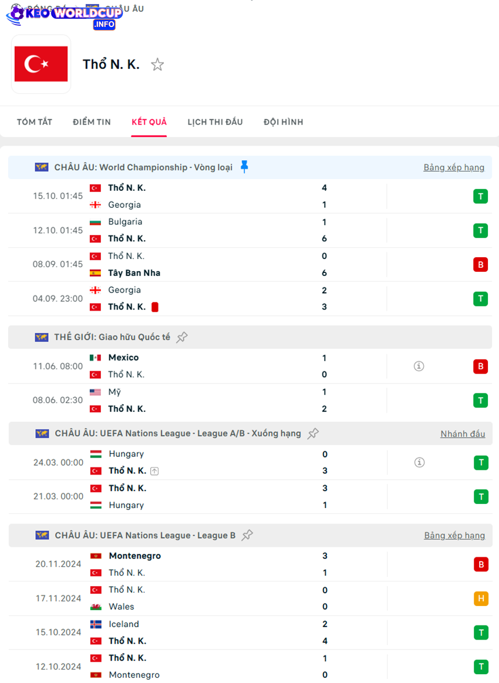Image resolution: width=499 pixels, height=683 pixels.
Task: Select the KẾT QUẢ tab
Action: (149, 122)
